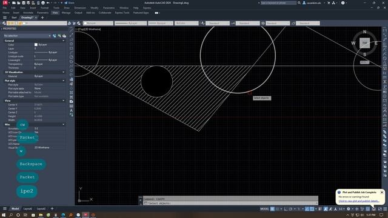The image size is (388, 218).
Task: Click the Open file icon in Quick Access toolbar
Action: 19,2
